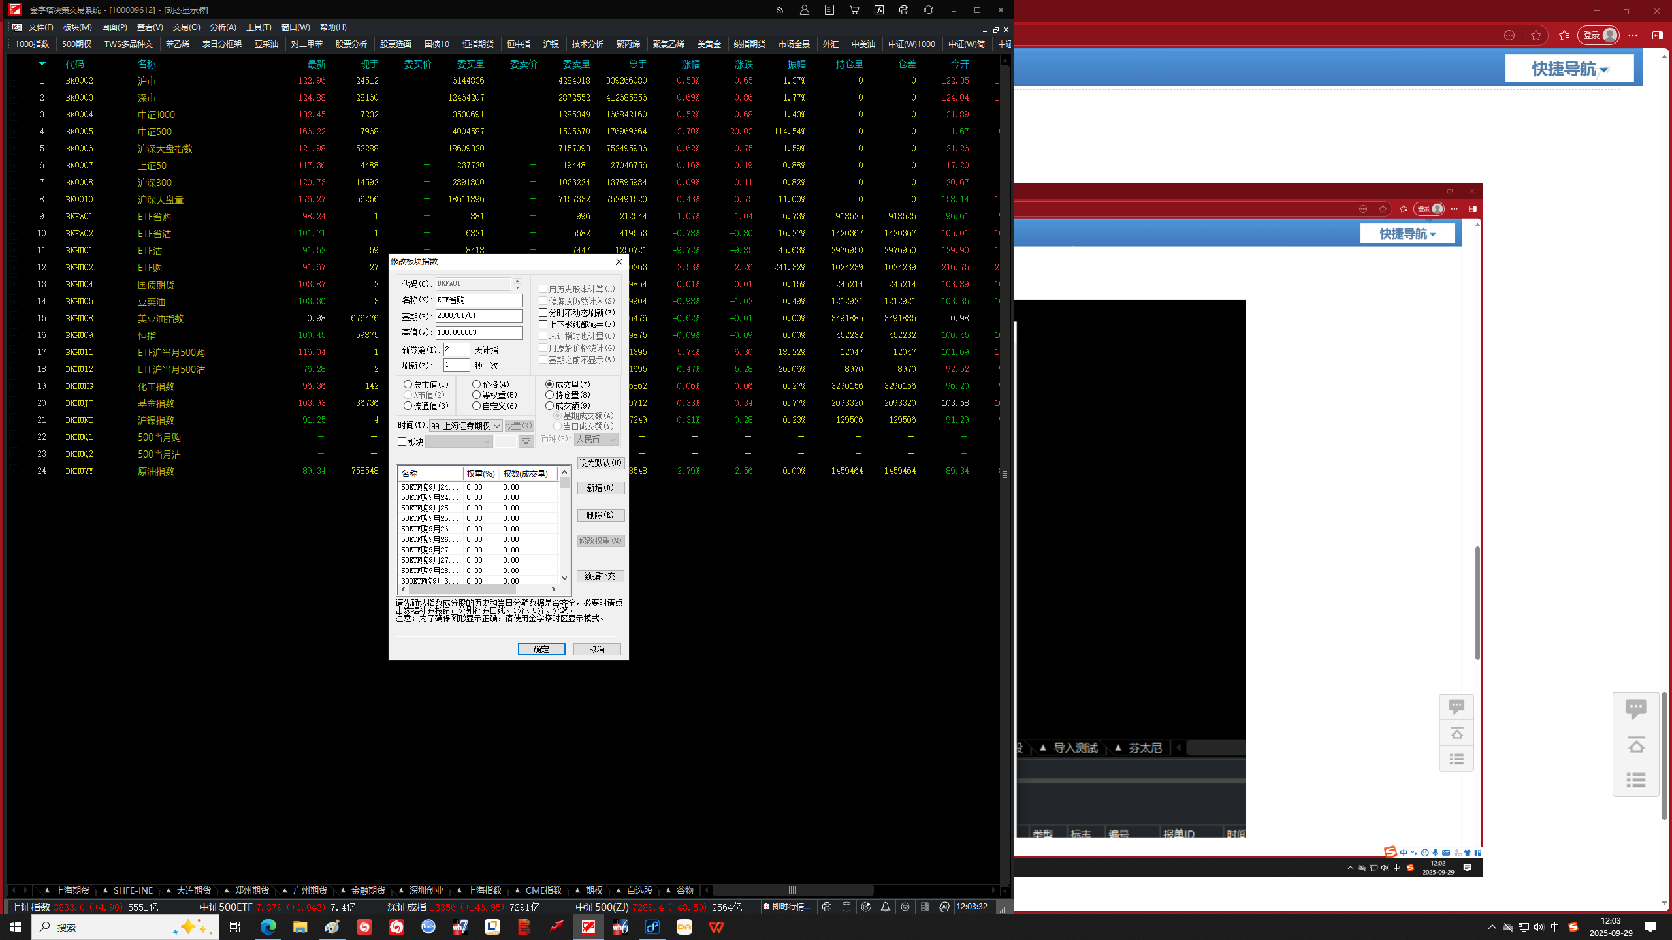Open the 分析(A) menu

(x=223, y=27)
